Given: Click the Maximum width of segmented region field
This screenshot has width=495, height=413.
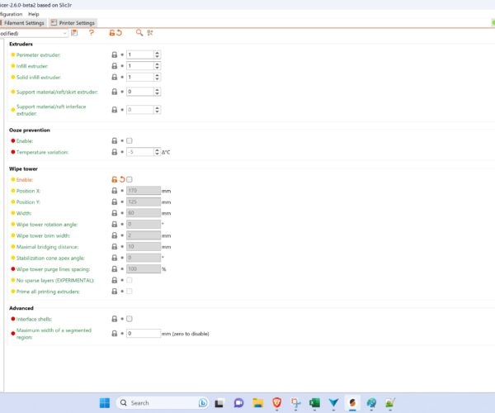Looking at the screenshot, I should click(x=142, y=333).
